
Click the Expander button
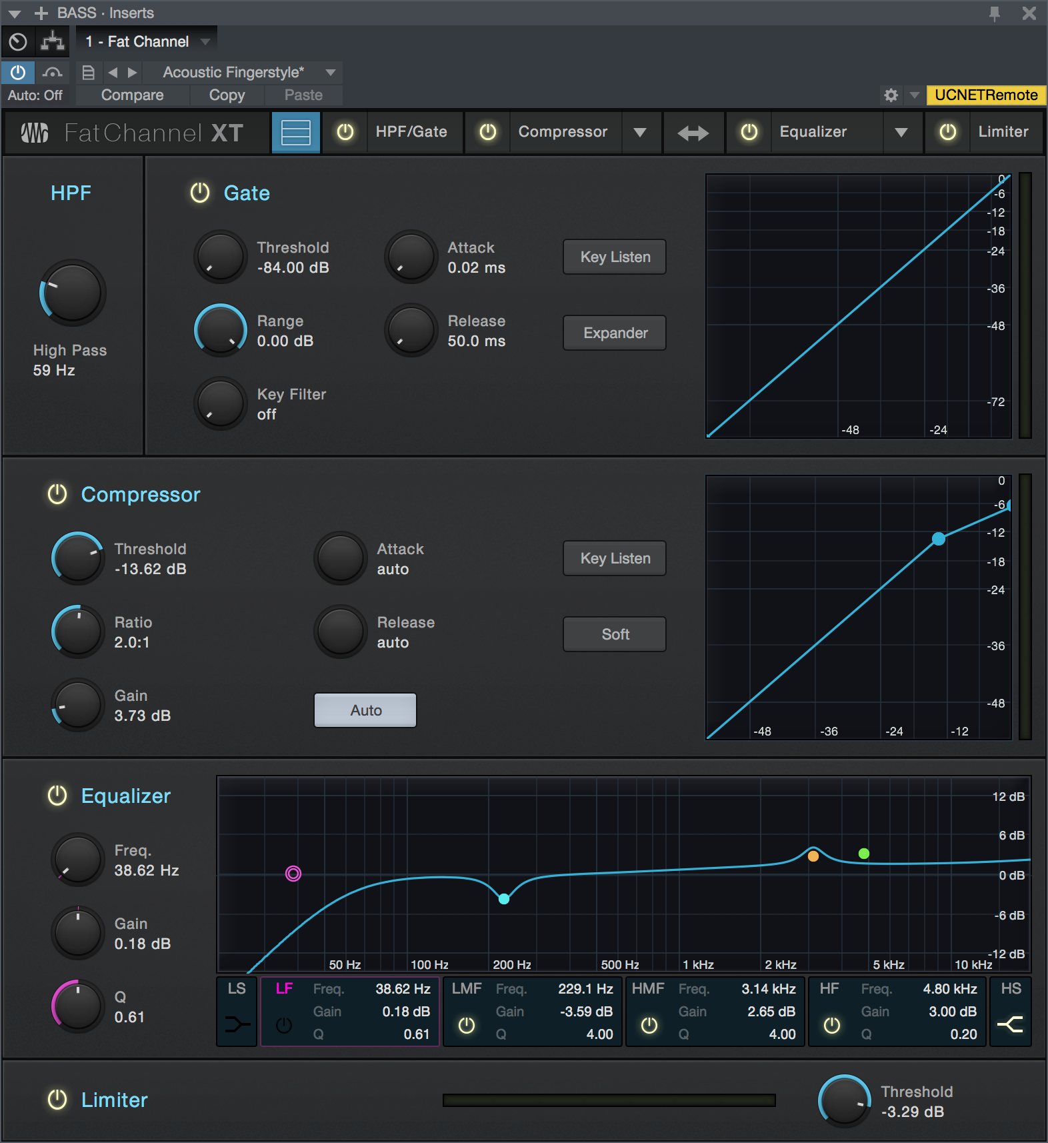[x=615, y=333]
